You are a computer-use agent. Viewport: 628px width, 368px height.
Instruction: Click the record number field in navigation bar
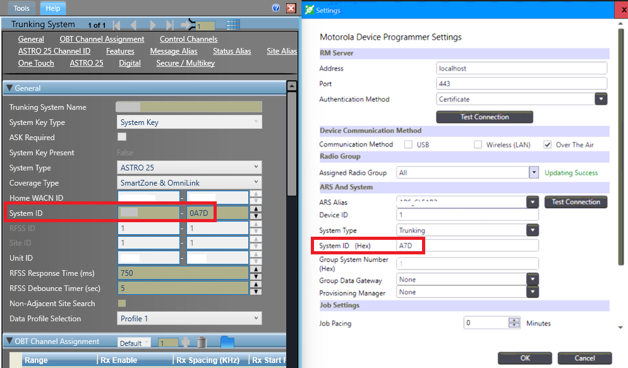(x=205, y=26)
